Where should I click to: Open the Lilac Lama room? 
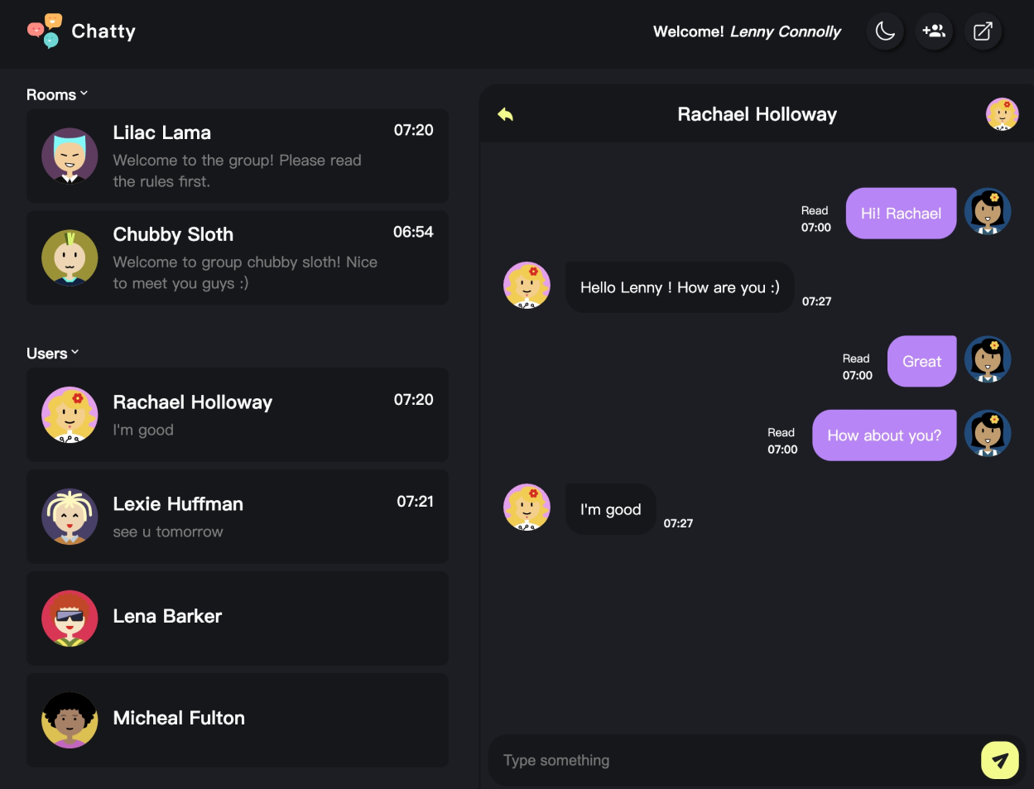(238, 156)
